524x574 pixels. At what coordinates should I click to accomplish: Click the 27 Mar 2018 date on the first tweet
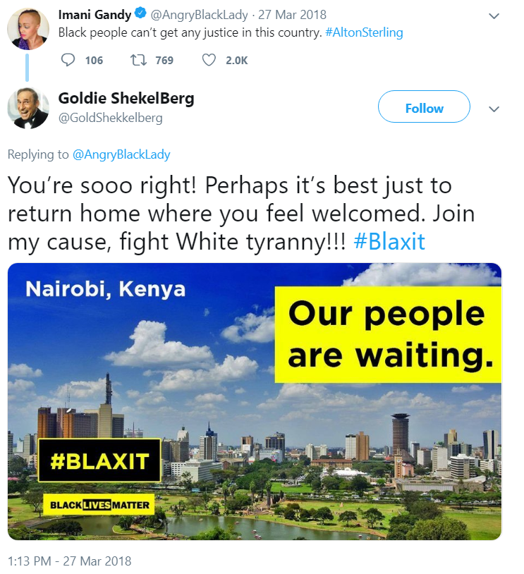pyautogui.click(x=292, y=15)
